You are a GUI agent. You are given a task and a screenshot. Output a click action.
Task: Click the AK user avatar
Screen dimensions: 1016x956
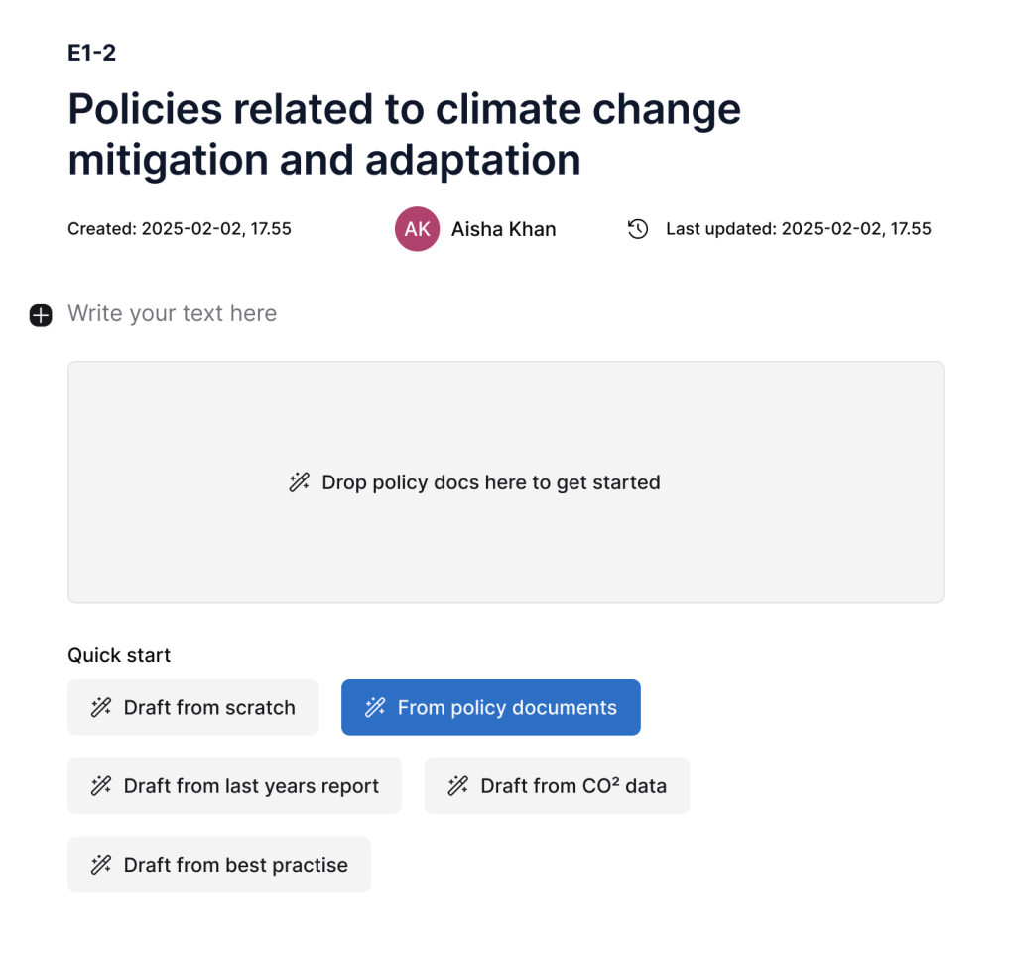coord(417,229)
